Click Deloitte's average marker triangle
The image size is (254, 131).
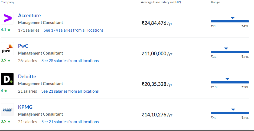click(x=227, y=79)
